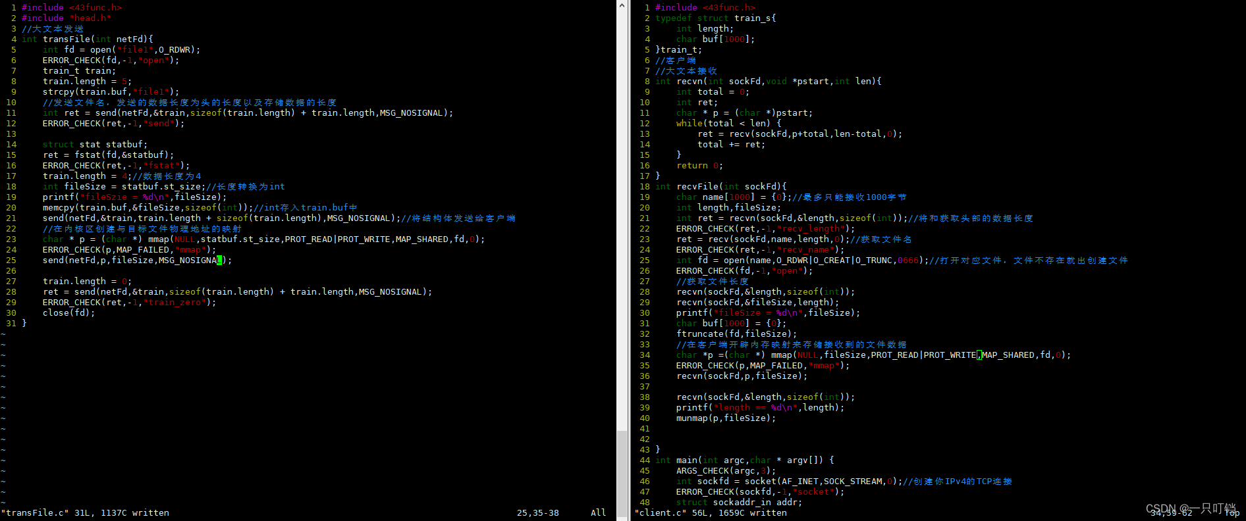Click the int recvn(int sockFd,void *pstart,int len) header
1246x521 pixels.
[x=769, y=82]
